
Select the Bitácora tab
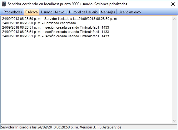[32, 12]
